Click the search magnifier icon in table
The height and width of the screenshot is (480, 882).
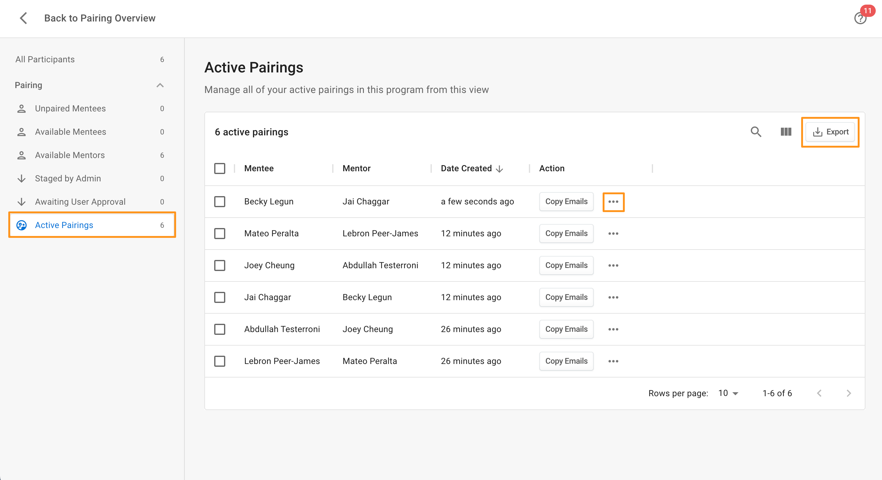(x=756, y=132)
